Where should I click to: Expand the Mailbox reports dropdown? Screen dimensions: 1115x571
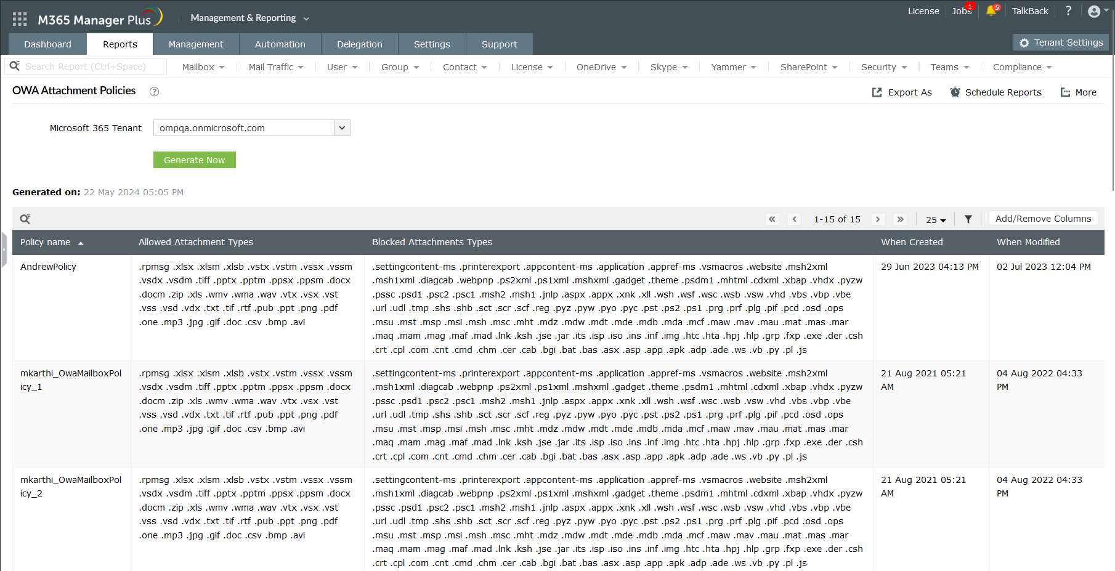[203, 67]
